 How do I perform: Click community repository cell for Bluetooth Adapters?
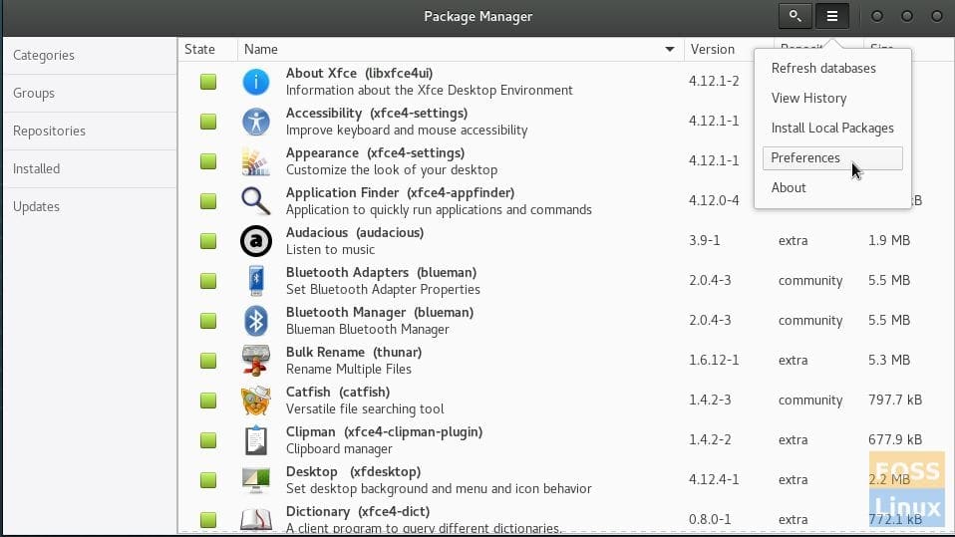pos(810,281)
